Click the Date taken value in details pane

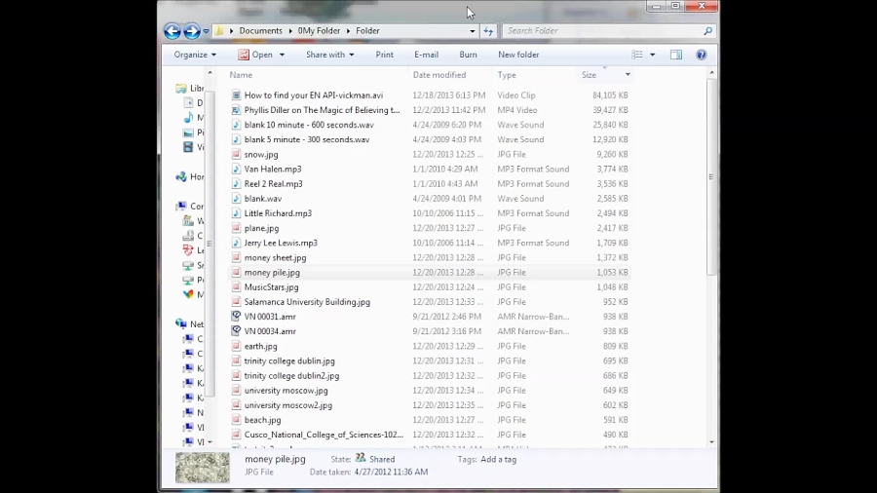pyautogui.click(x=391, y=473)
